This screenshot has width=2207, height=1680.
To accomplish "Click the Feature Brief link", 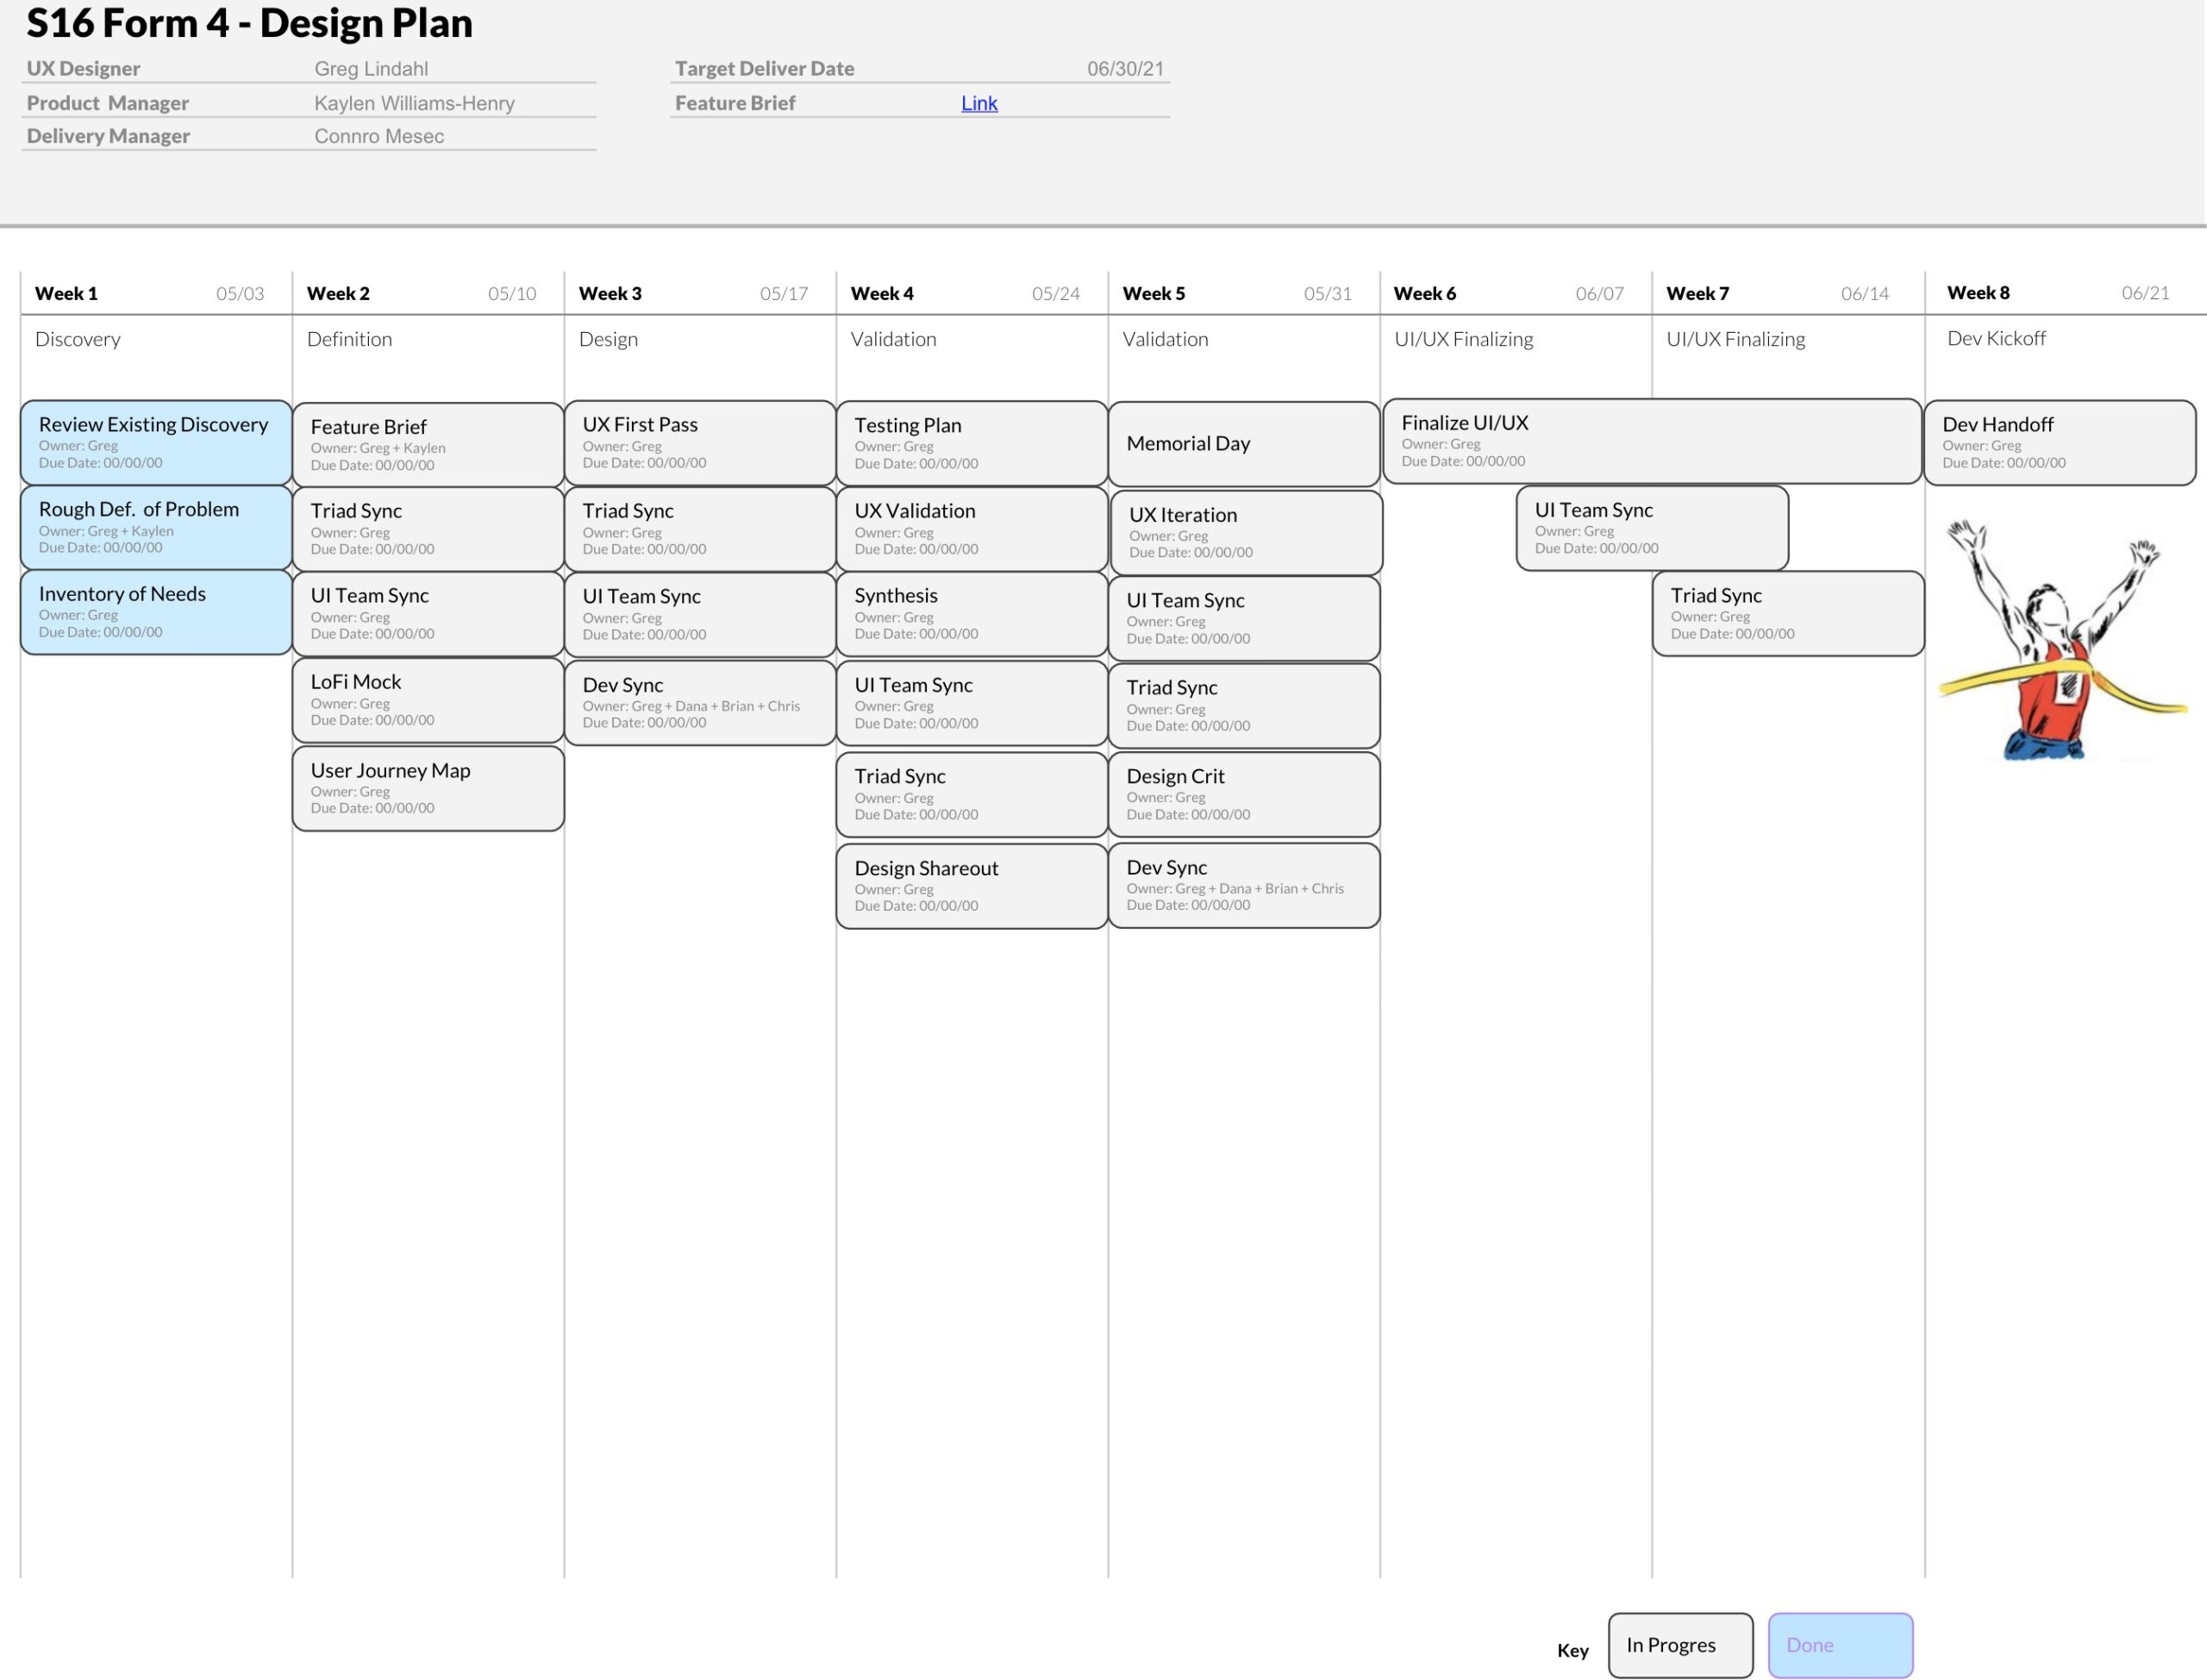I will click(x=978, y=101).
